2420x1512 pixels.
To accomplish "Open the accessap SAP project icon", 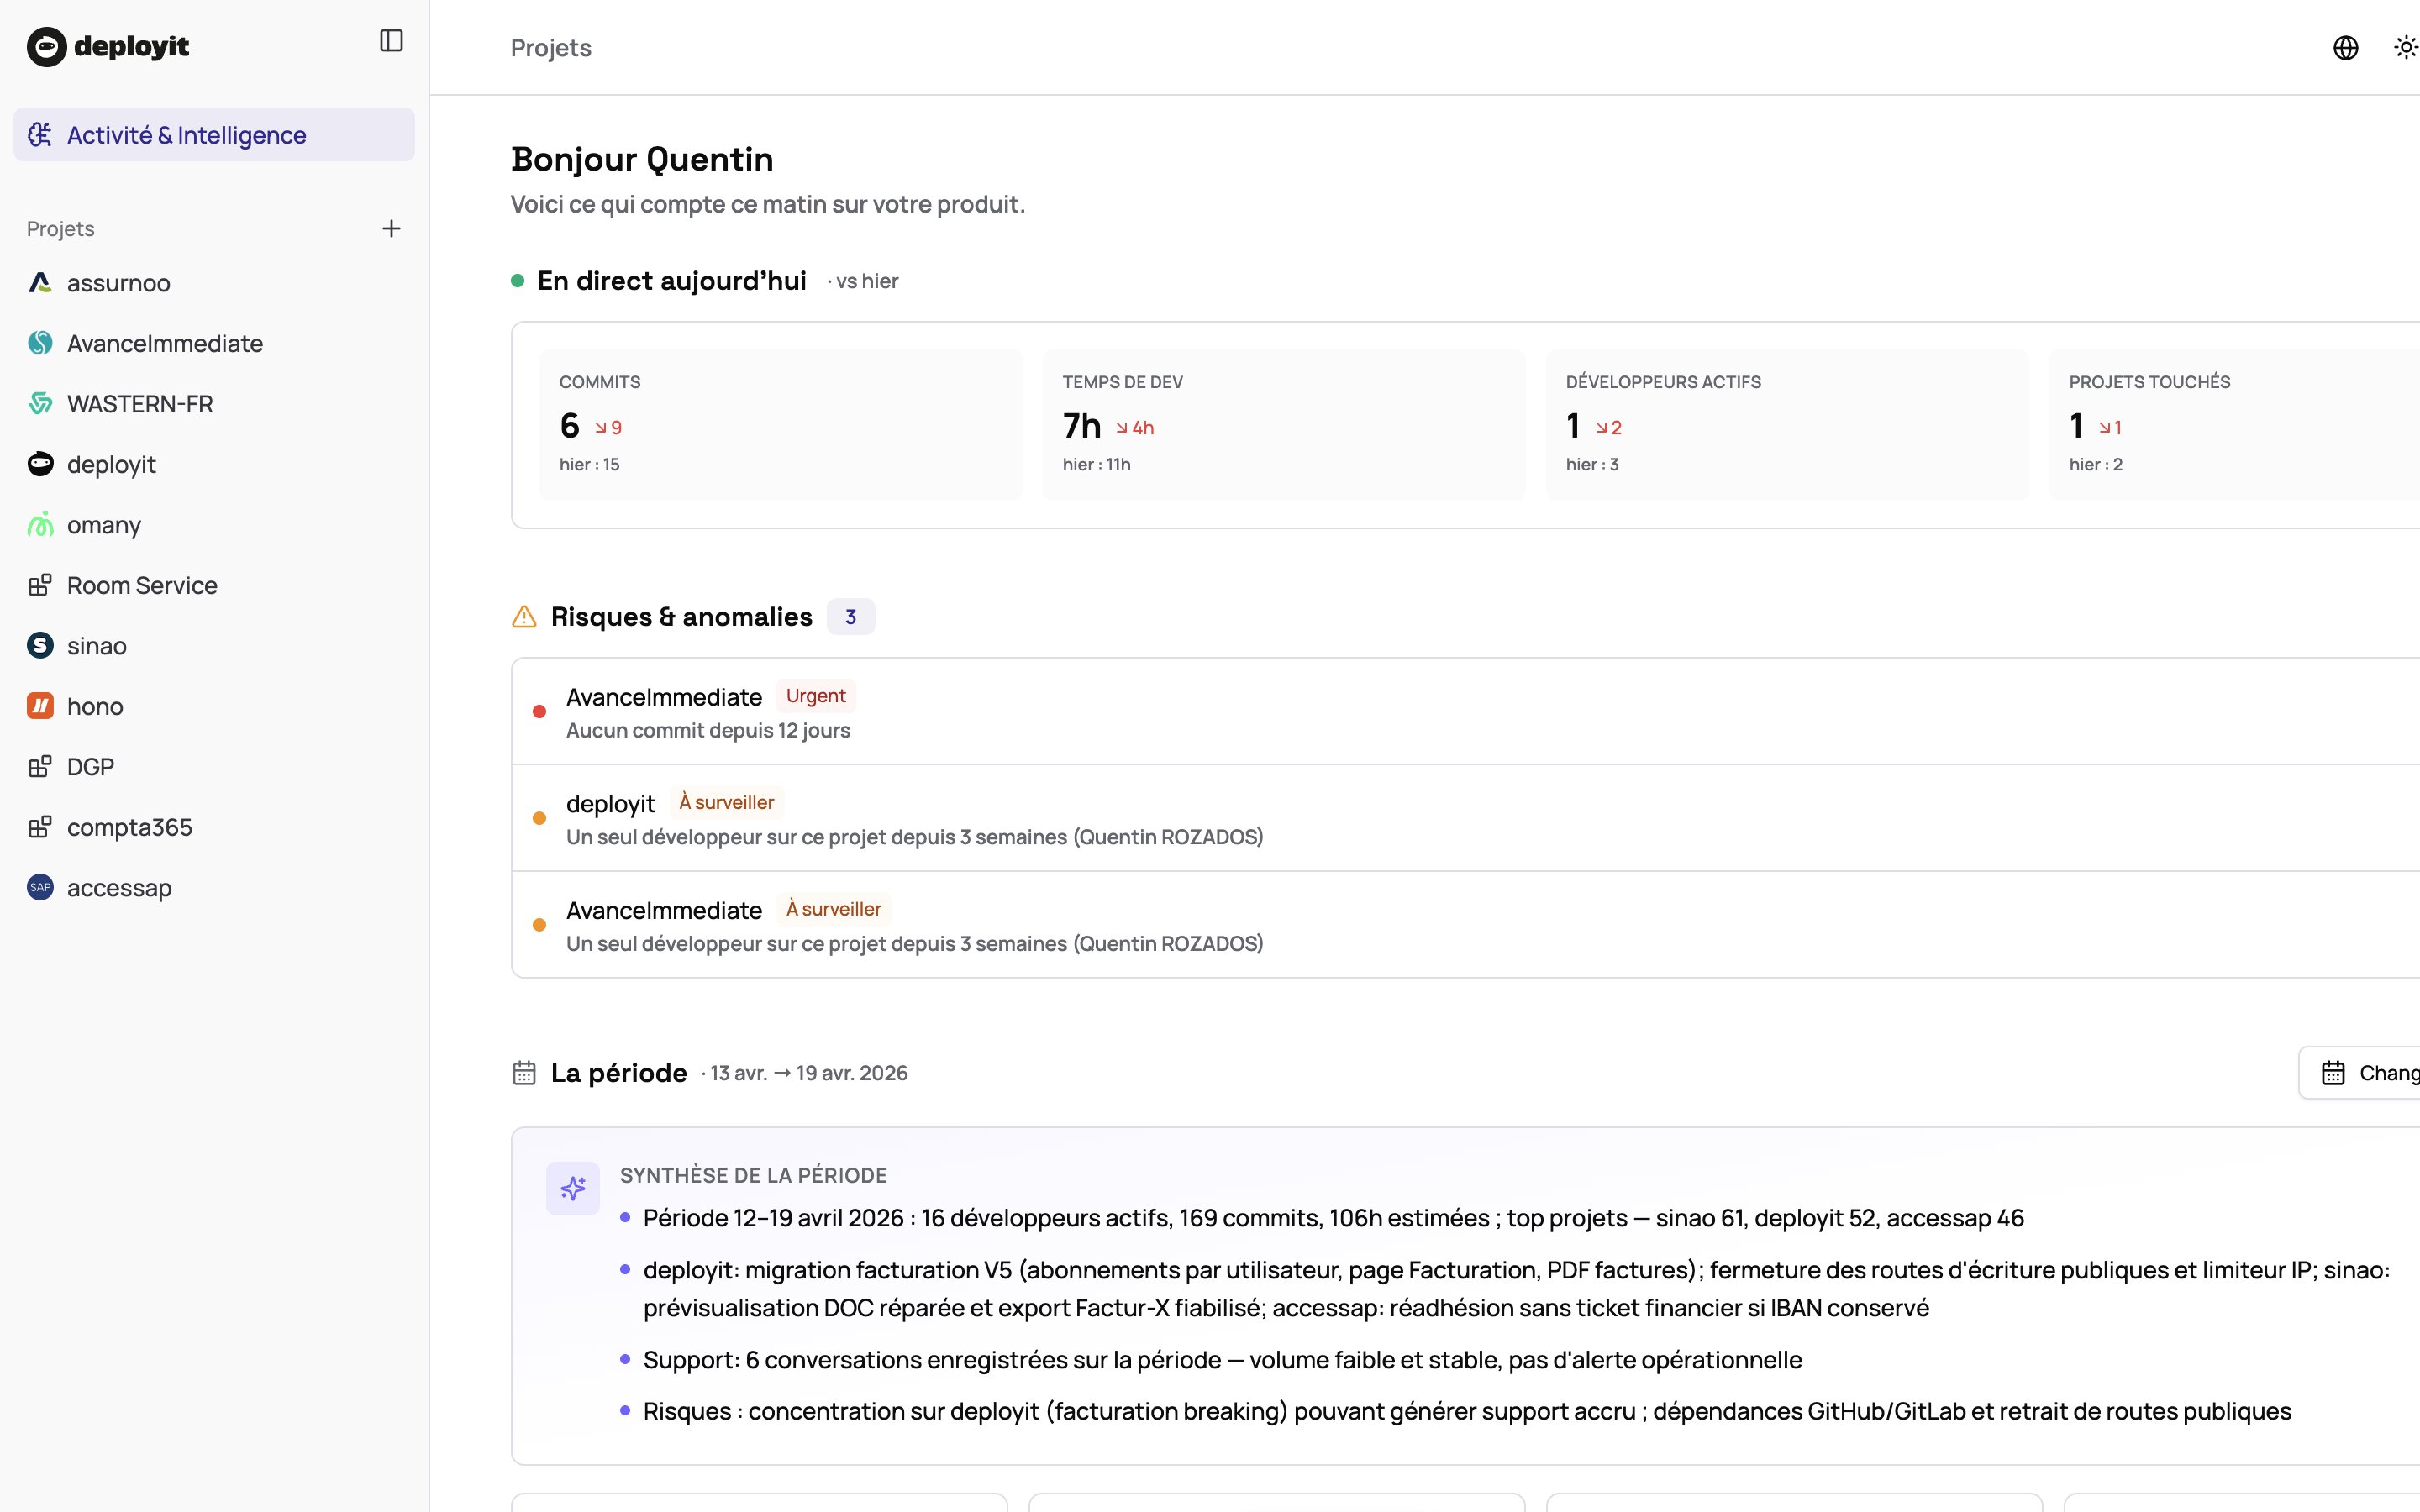I will point(40,887).
